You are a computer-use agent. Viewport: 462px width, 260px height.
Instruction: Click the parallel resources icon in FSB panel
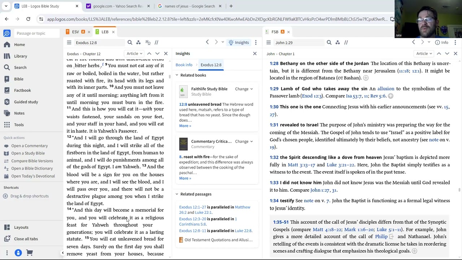click(346, 43)
